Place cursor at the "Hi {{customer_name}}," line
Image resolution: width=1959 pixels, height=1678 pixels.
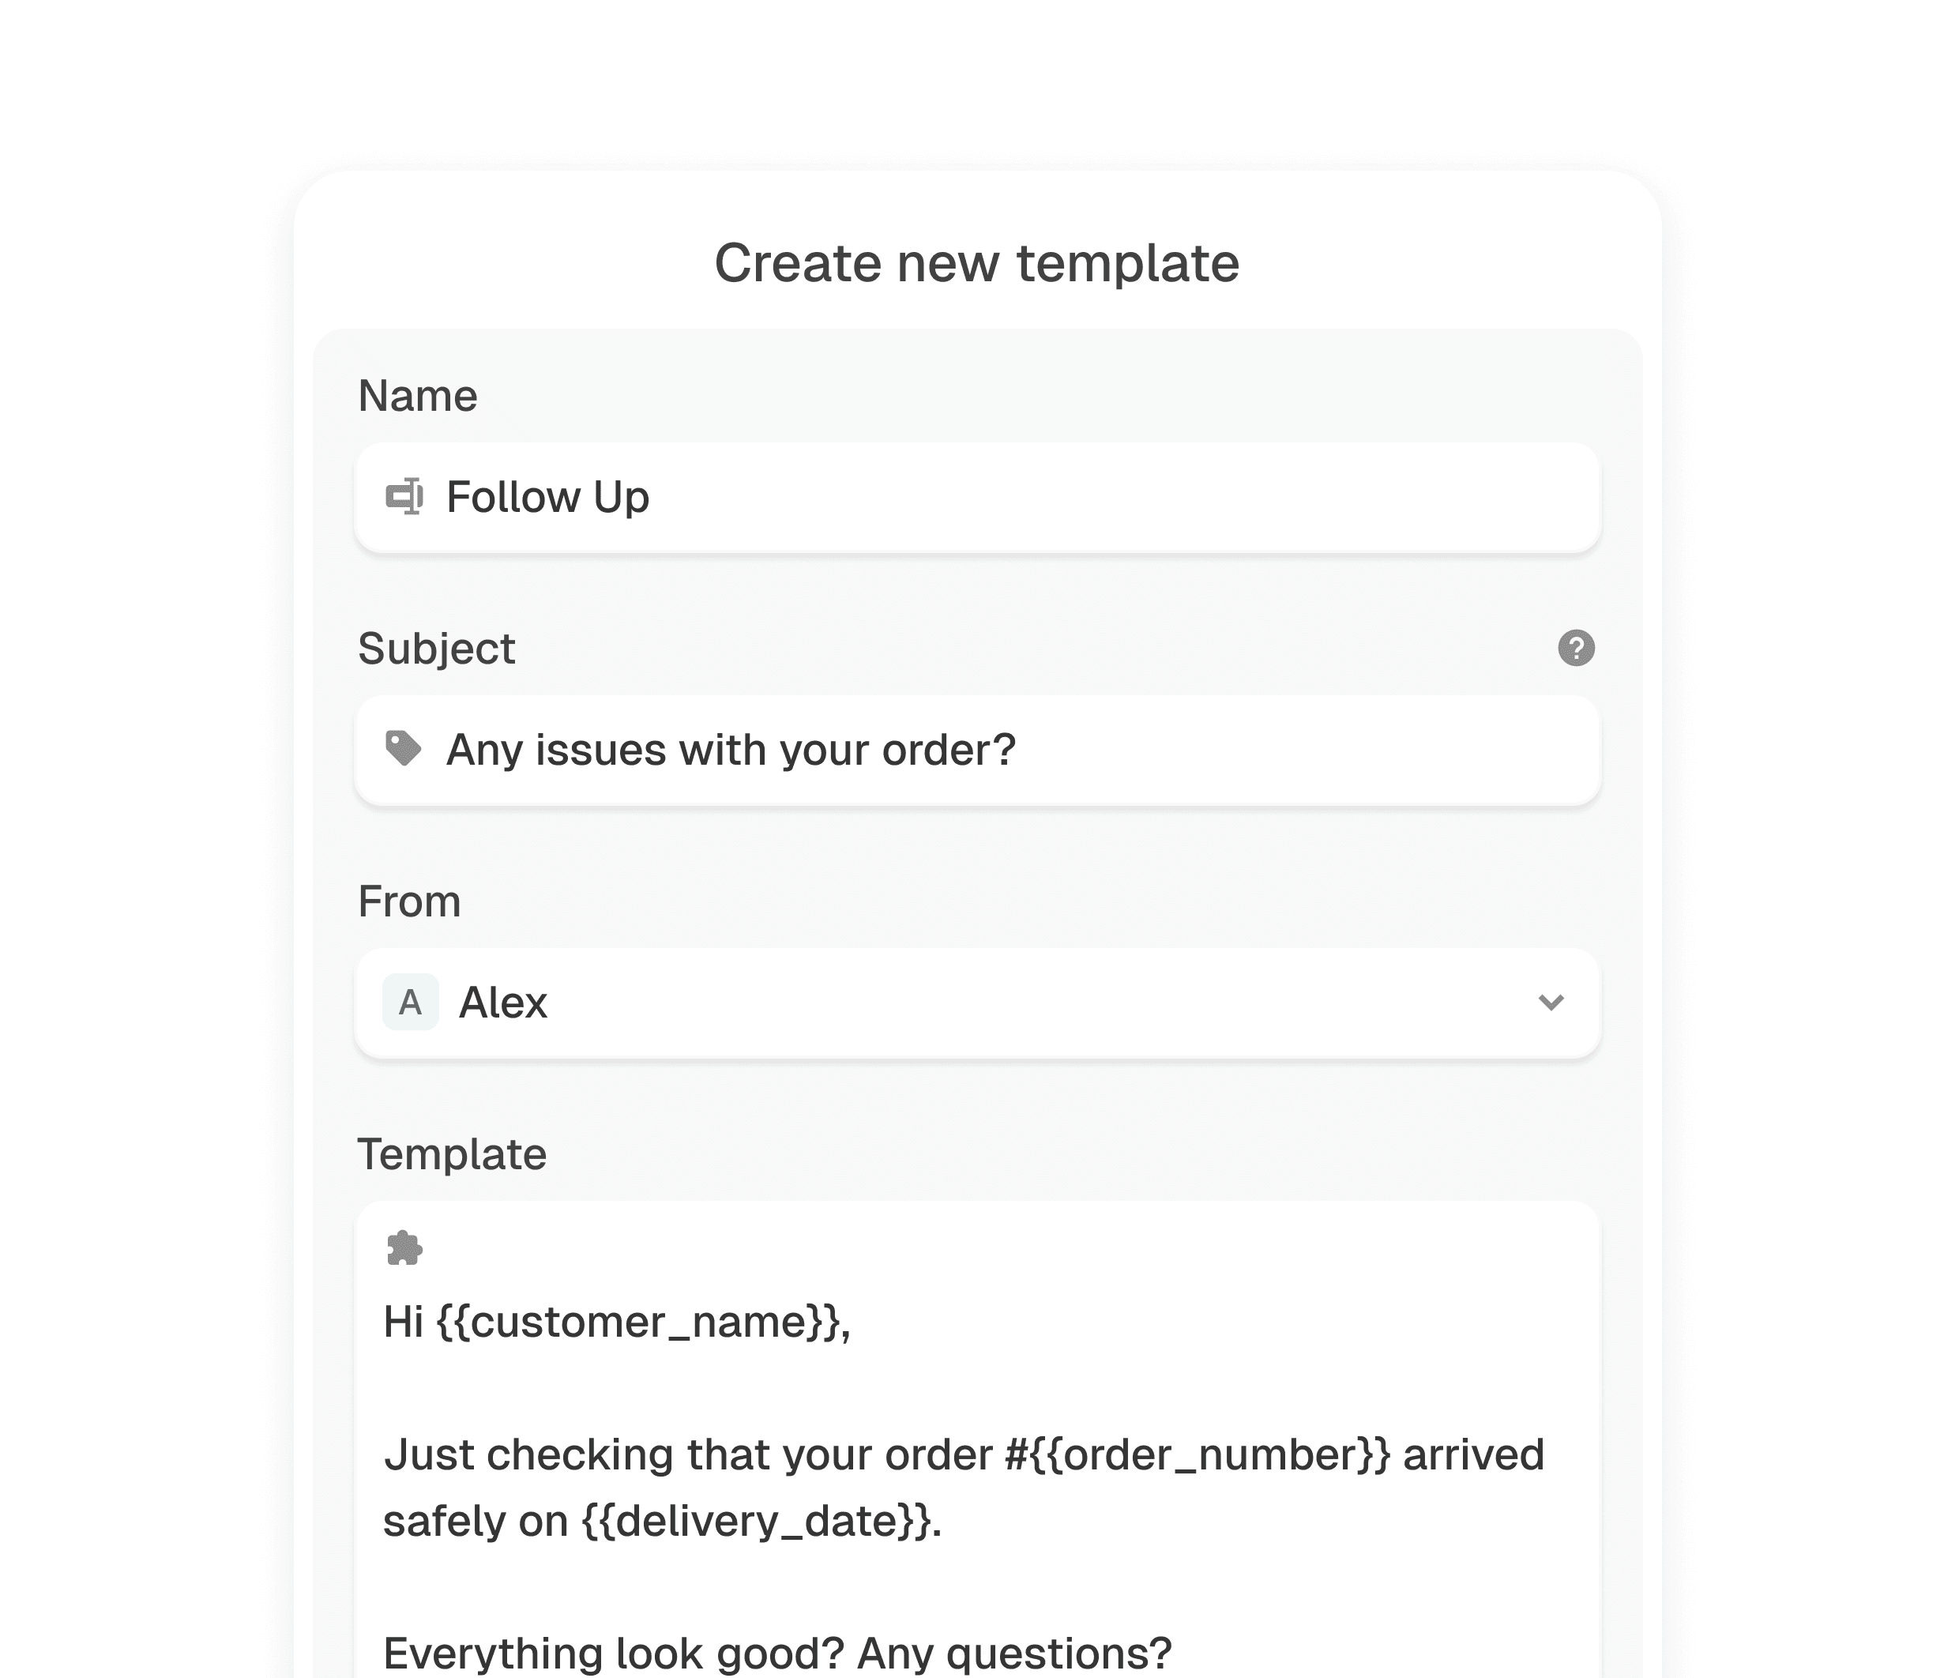point(616,1322)
